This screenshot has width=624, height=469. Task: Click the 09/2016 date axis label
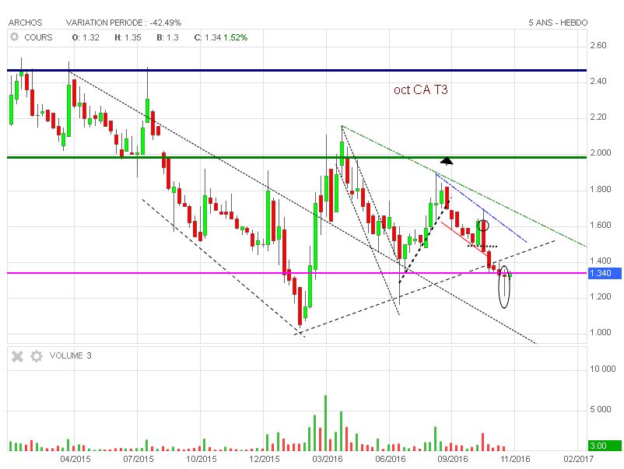click(453, 459)
